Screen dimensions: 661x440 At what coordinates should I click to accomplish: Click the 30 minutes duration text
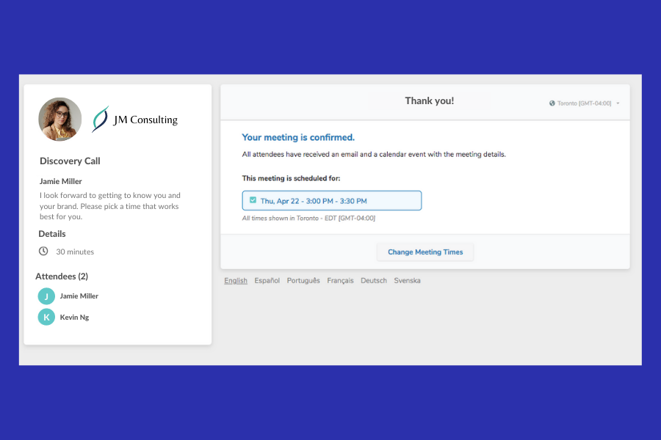click(75, 252)
